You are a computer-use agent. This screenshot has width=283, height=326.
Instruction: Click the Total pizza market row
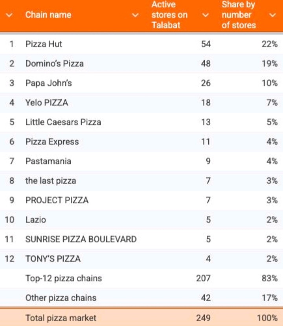click(x=61, y=318)
